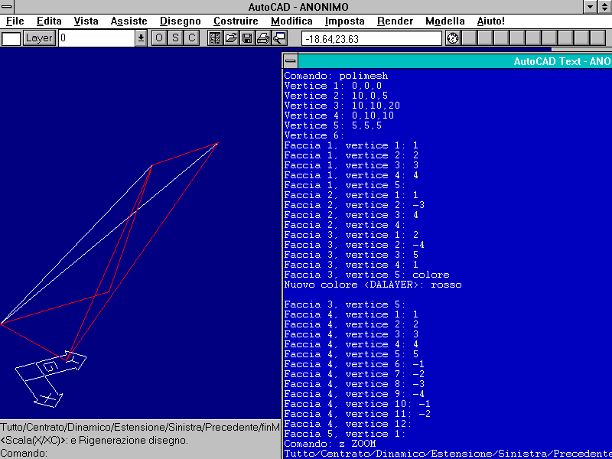The width and height of the screenshot is (612, 459).
Task: Click the line 'Faccia 3, vertice 2: -4'
Action: point(354,245)
